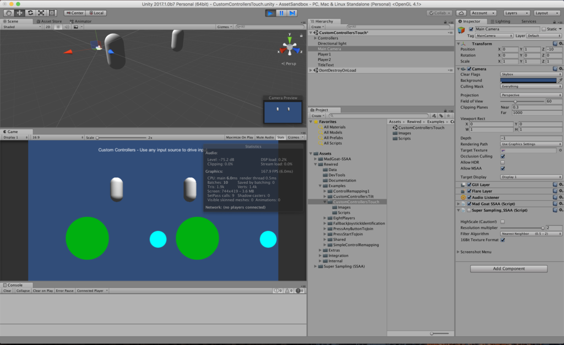
Task: Toggle the Static checkbox
Action: [x=544, y=29]
